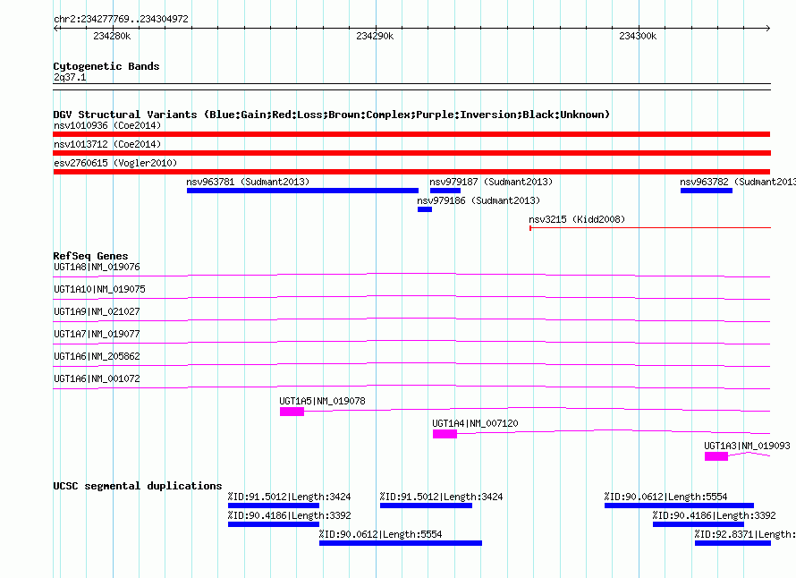Open the UGT1A9|NM_021027 gene label
Screen dimensions: 796x578
coord(97,312)
